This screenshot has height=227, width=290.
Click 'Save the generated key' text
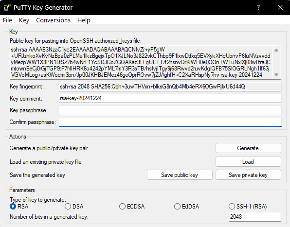pyautogui.click(x=37, y=175)
